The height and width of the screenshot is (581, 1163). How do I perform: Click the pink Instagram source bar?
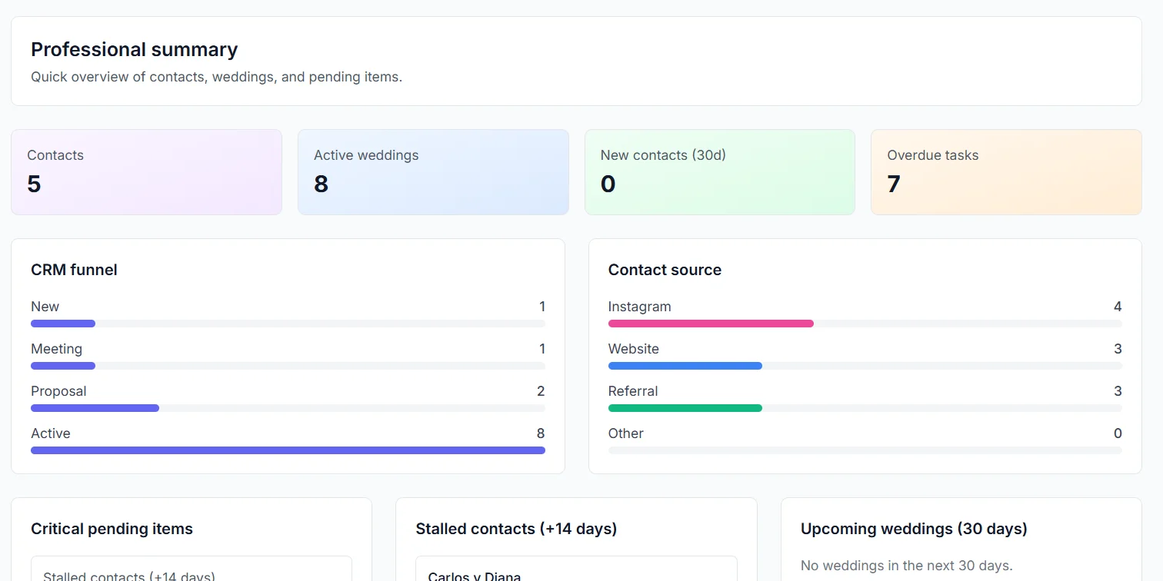[x=711, y=324]
